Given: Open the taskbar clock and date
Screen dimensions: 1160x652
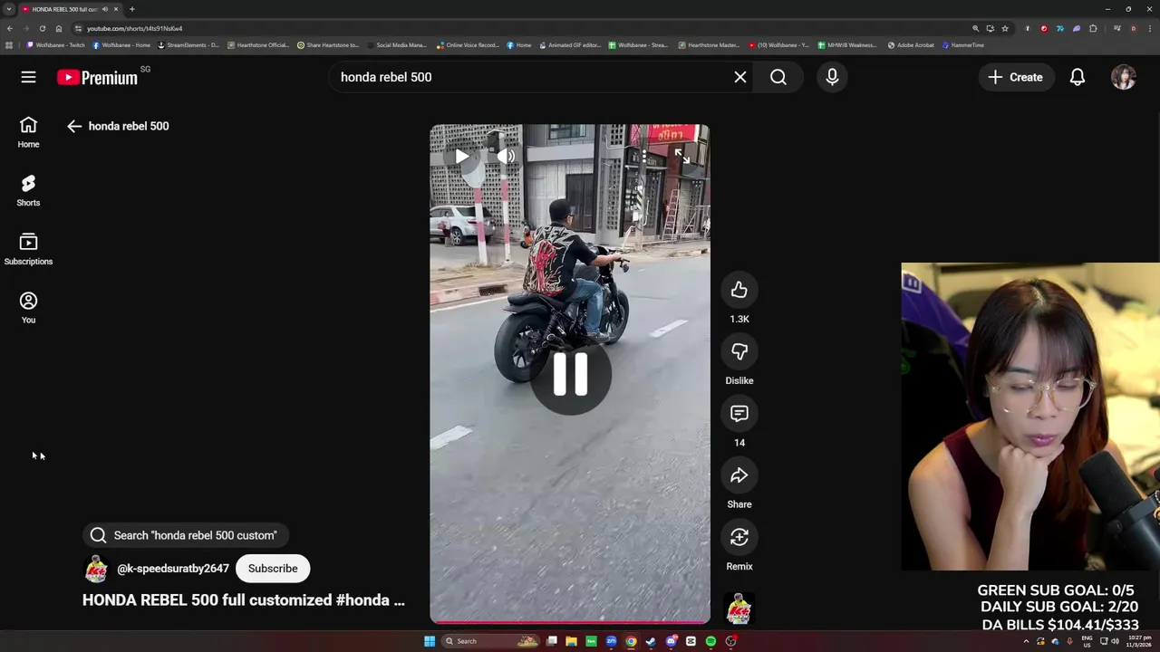Looking at the screenshot, I should pyautogui.click(x=1138, y=641).
